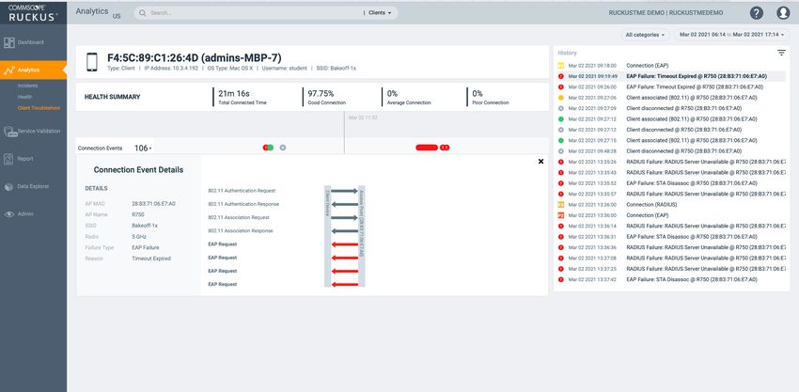Click the Ruckus CommScope logo
The height and width of the screenshot is (392, 799).
33,13
